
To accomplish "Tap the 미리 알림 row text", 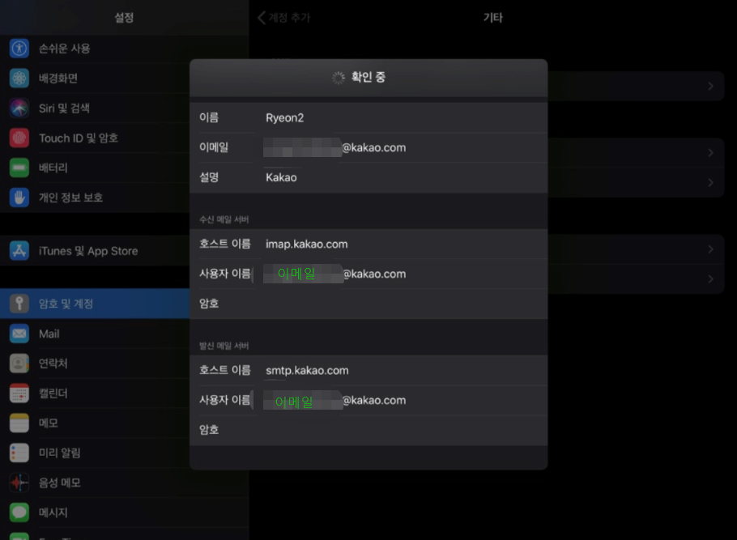I will 60,453.
